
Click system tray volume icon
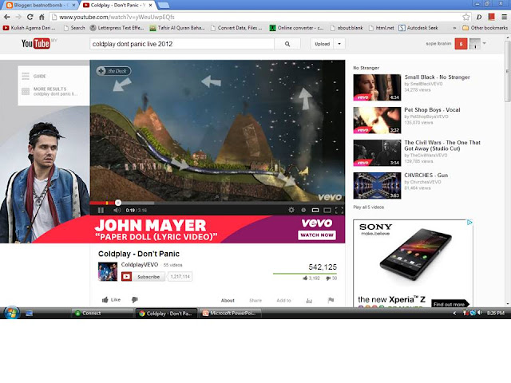(x=480, y=313)
